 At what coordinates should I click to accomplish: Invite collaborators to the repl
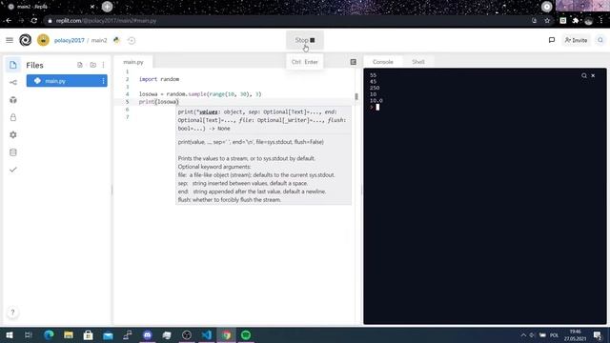[x=576, y=40]
